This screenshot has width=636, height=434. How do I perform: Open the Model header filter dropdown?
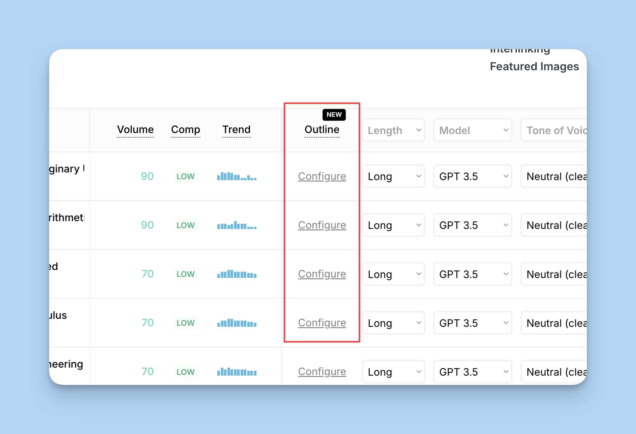[x=473, y=130]
